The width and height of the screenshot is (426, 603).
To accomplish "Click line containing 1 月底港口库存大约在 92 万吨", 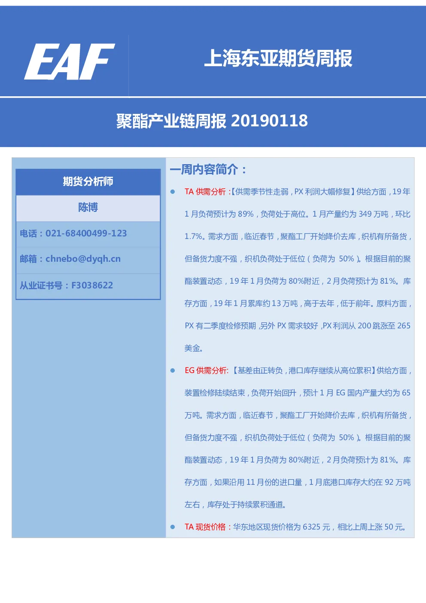I will [x=298, y=482].
